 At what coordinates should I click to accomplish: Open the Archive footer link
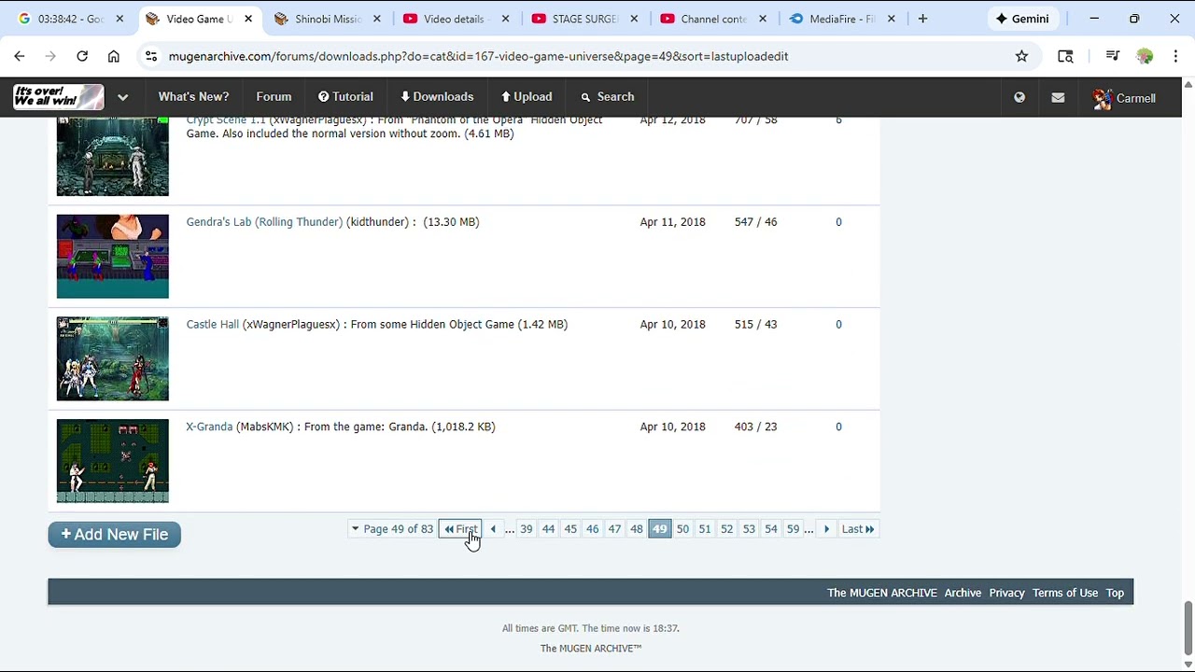click(x=963, y=593)
